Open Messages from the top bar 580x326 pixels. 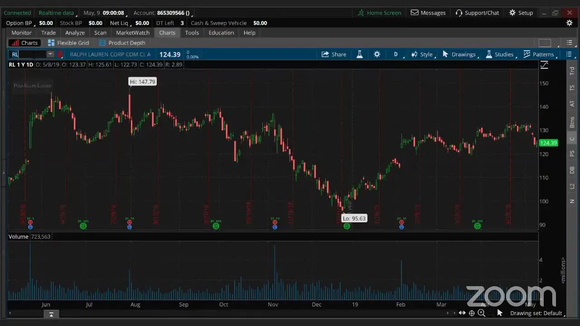click(x=428, y=13)
